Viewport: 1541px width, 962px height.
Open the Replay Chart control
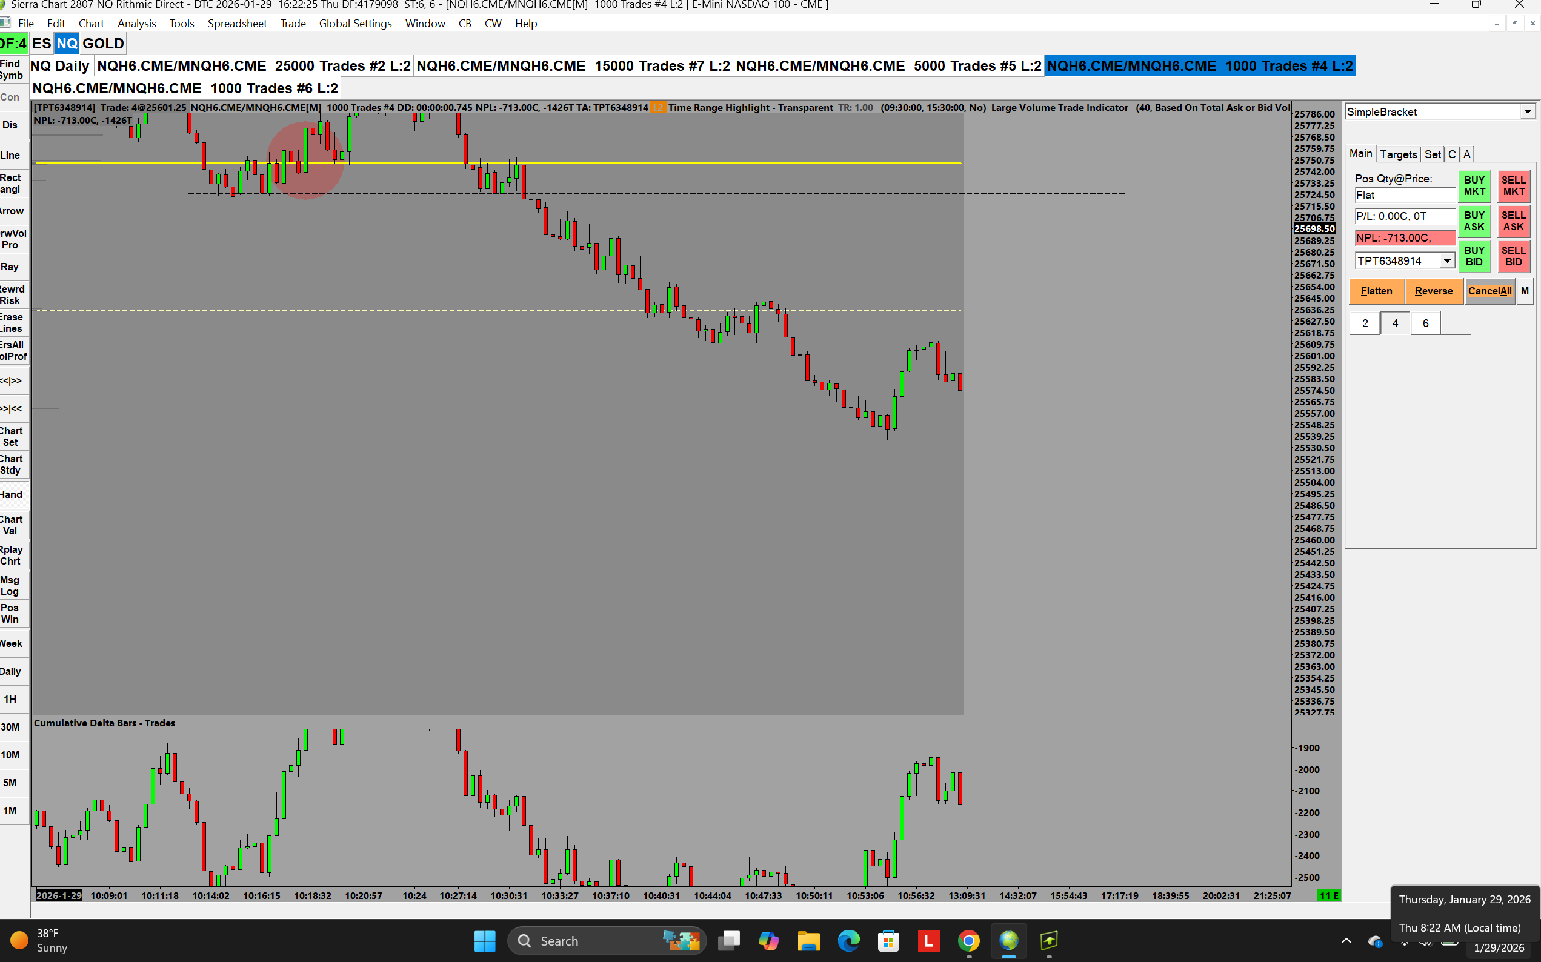click(x=11, y=555)
